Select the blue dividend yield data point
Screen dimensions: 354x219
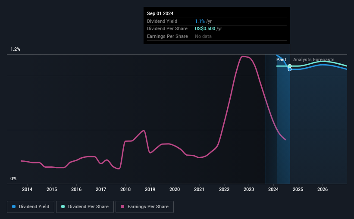click(x=290, y=69)
